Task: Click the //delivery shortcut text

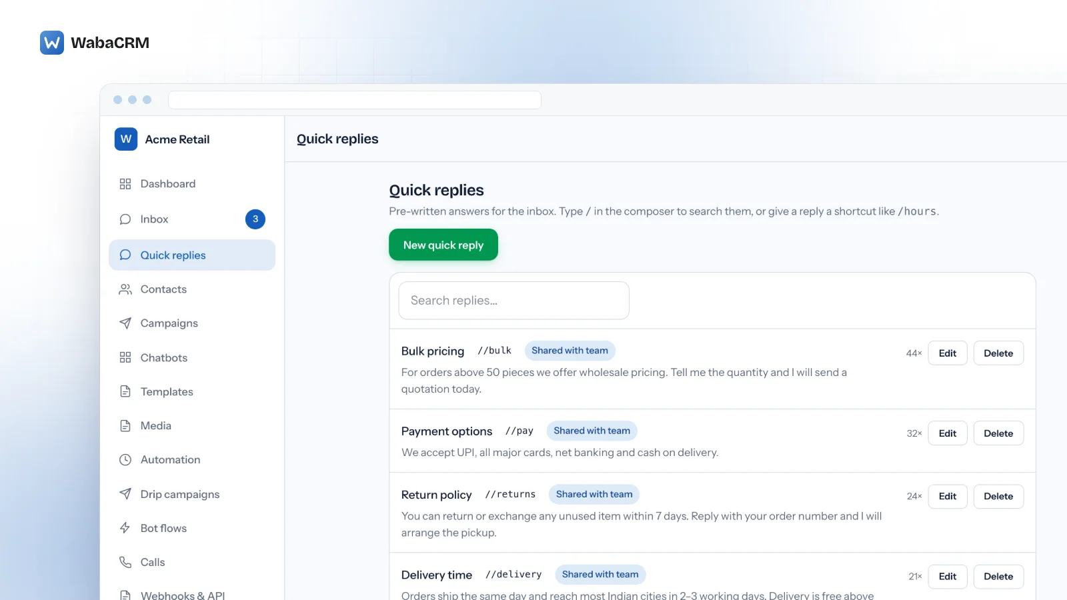Action: 513,574
